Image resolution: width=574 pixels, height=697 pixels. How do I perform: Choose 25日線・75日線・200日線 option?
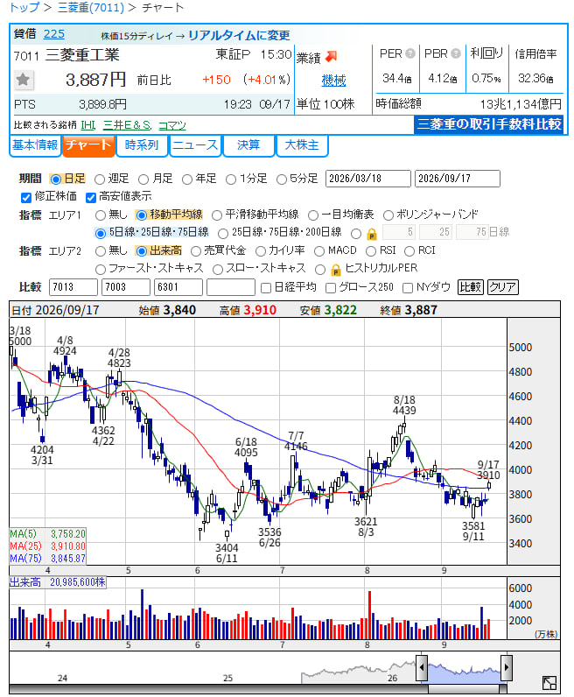click(x=222, y=234)
